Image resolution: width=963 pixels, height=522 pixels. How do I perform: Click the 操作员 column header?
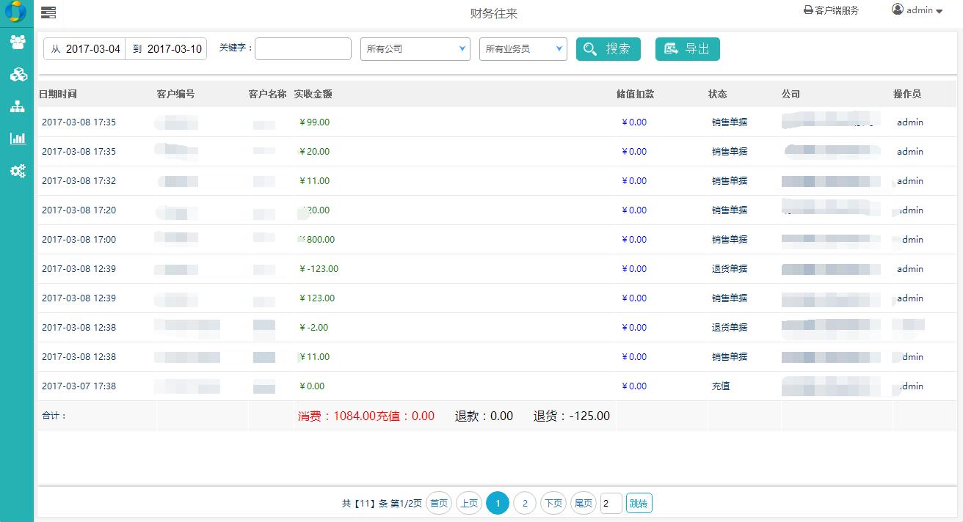click(x=907, y=94)
